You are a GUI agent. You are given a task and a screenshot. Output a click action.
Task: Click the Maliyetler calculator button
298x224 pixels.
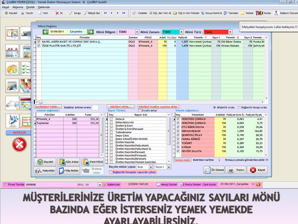45,170
